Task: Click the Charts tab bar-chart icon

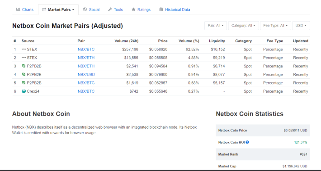Action: tap(18, 9)
